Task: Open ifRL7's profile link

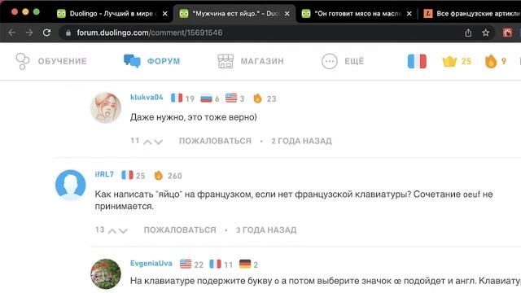Action: 104,174
